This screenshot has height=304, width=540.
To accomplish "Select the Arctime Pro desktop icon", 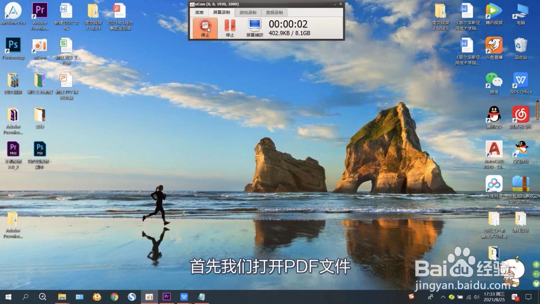I will tap(13, 14).
